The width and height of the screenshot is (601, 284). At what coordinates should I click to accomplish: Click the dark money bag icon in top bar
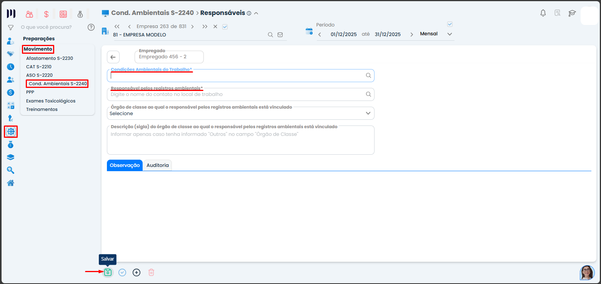pyautogui.click(x=80, y=14)
